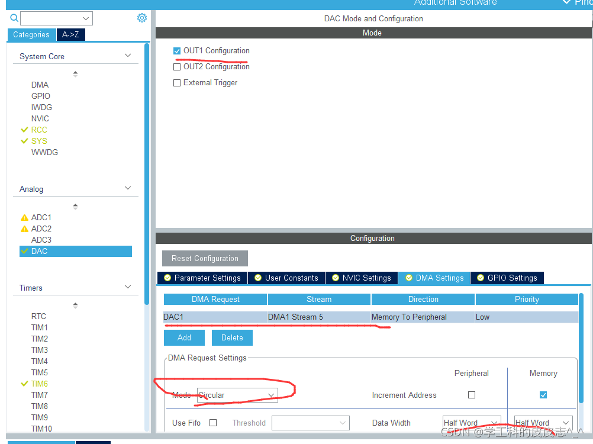
Task: Click the Timers sort arrows icon
Action: point(75,305)
